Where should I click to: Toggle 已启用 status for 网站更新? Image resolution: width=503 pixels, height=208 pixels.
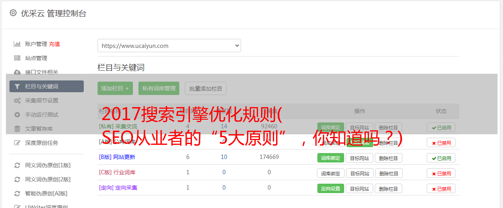[441, 158]
